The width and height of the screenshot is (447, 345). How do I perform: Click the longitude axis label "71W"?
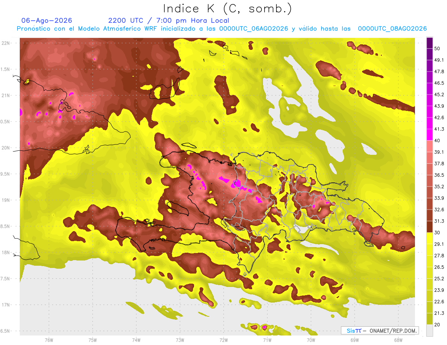[267, 340]
